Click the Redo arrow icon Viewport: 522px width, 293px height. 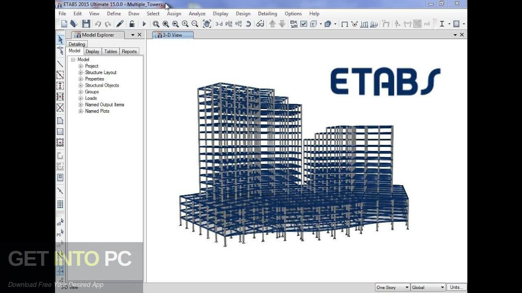click(x=108, y=24)
